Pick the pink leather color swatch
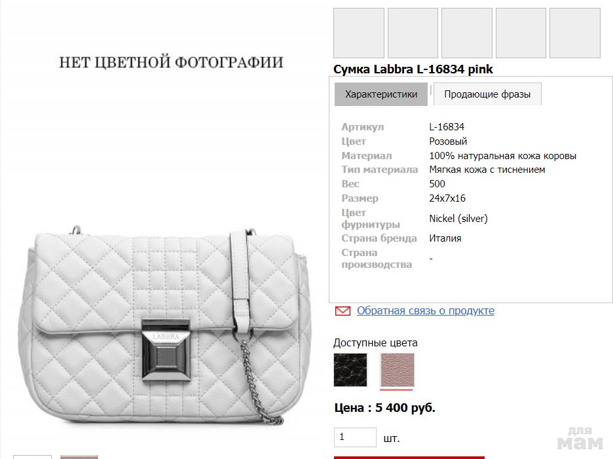613x459 pixels. point(397,370)
